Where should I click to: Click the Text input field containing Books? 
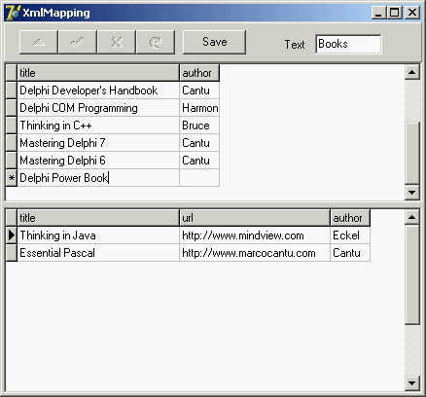348,44
